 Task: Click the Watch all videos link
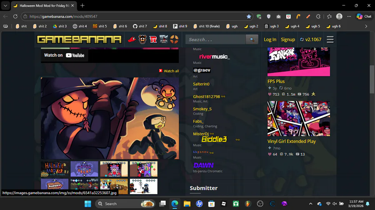point(169,71)
